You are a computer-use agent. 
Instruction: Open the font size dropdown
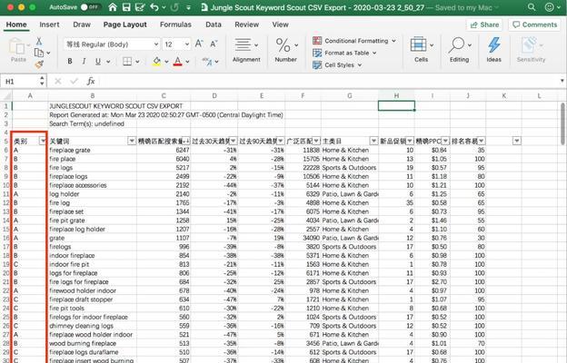tap(187, 44)
